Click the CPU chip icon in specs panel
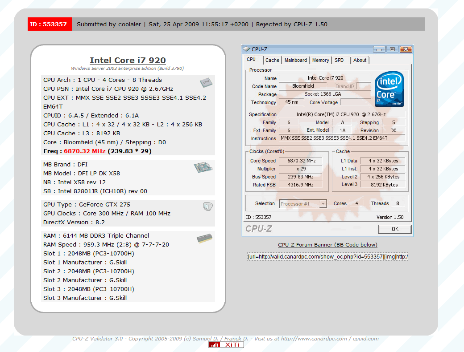Image resolution: width=464 pixels, height=352 pixels. (205, 82)
